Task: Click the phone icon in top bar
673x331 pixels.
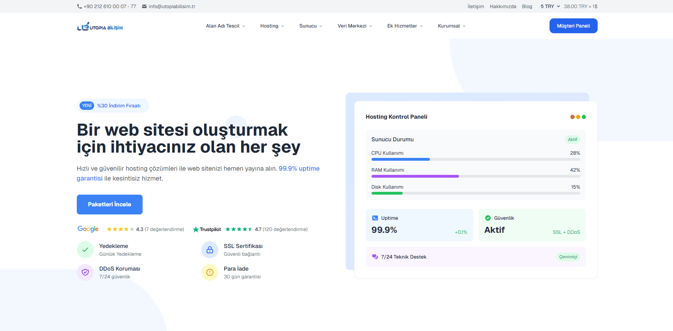Action: point(79,6)
